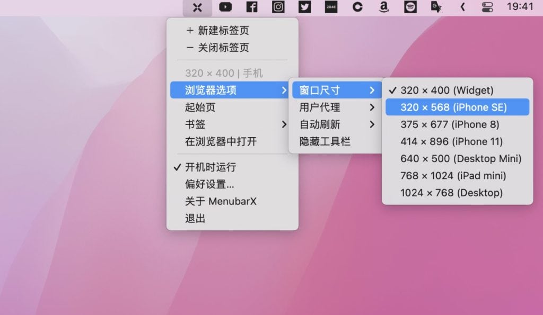Click 退出 to quit the app
The image size is (543, 315).
[232, 219]
